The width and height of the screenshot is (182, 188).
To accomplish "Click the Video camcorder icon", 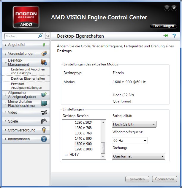I will [x=44, y=113].
